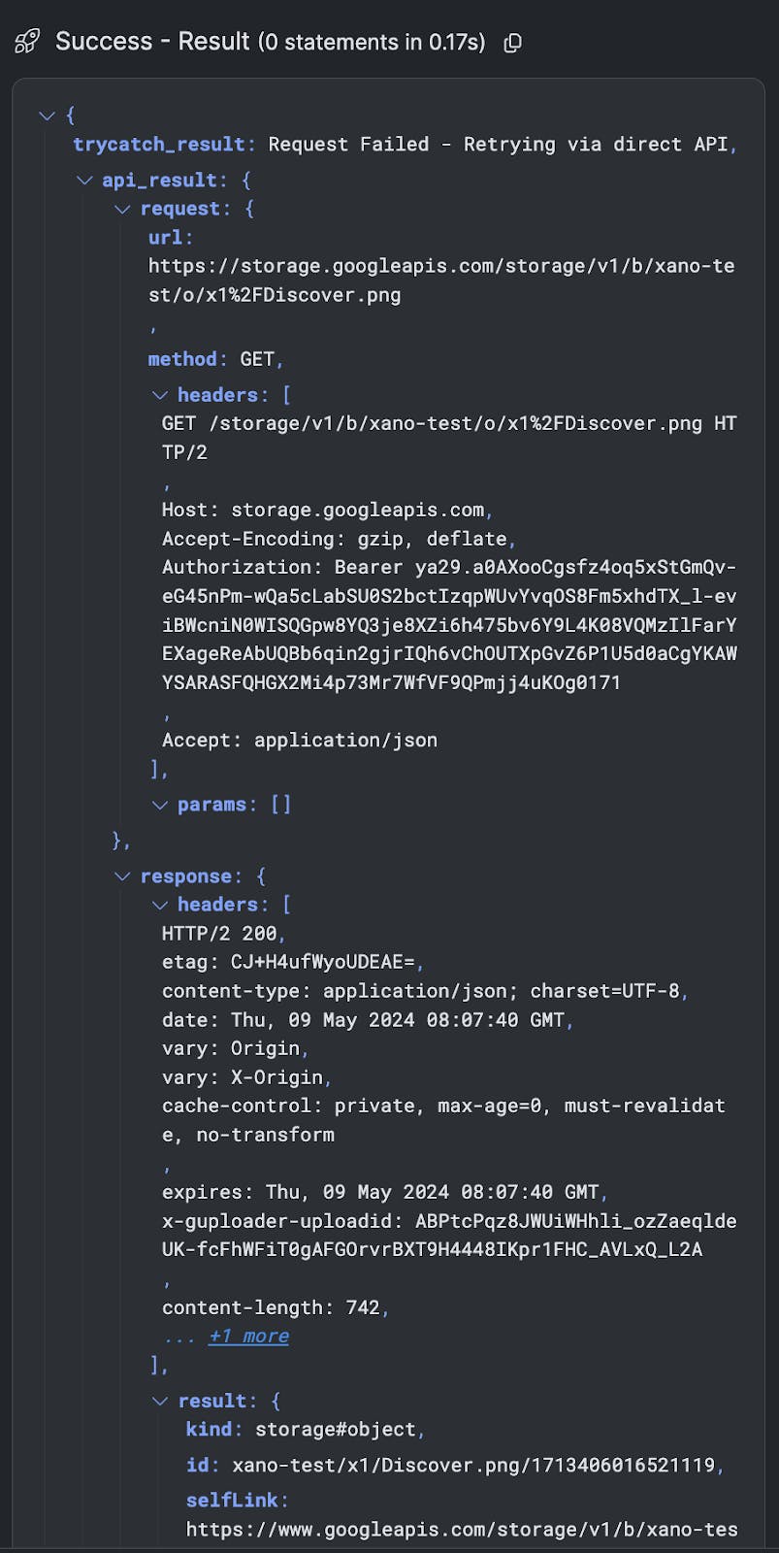Select the url key label
779x1553 pixels.
pos(166,238)
